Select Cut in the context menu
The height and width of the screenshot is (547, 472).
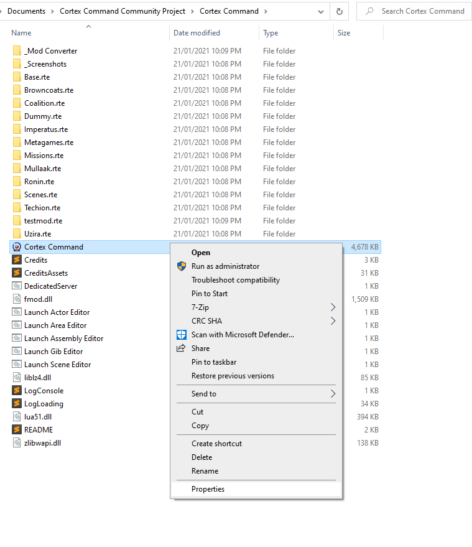pos(256,412)
